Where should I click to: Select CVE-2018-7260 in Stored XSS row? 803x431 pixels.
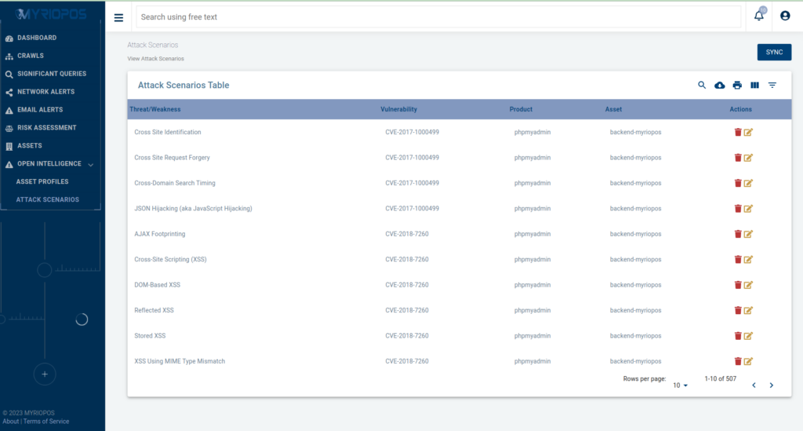[x=407, y=336]
